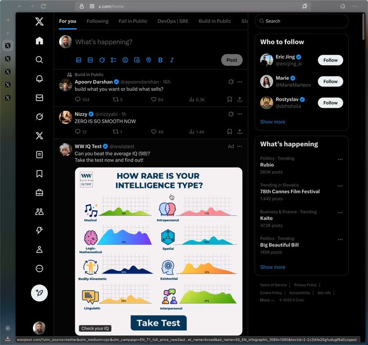Reply to Apoorv Darshan's post
Screen dimensions: 368x345
[x=78, y=99]
